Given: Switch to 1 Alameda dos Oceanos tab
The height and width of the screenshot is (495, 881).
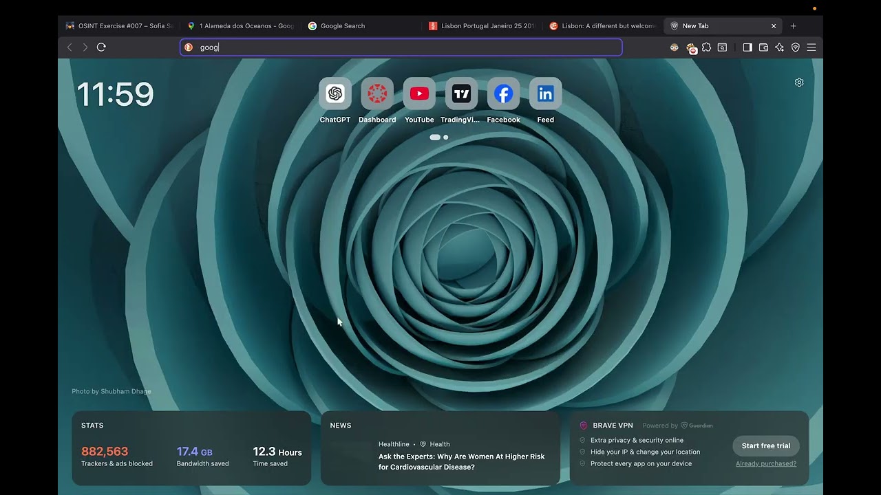Looking at the screenshot, I should pos(240,26).
